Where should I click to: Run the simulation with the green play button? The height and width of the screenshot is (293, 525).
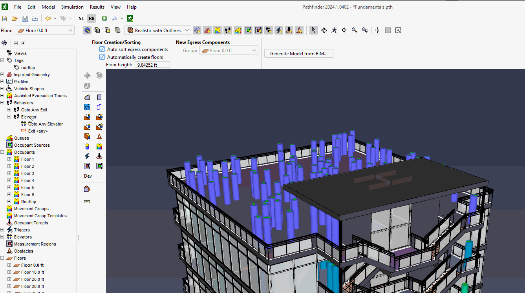pos(104,18)
